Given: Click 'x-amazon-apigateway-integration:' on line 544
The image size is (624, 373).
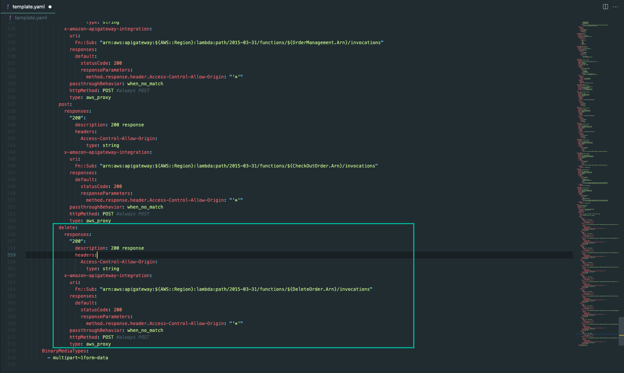Looking at the screenshot, I should tap(108, 152).
